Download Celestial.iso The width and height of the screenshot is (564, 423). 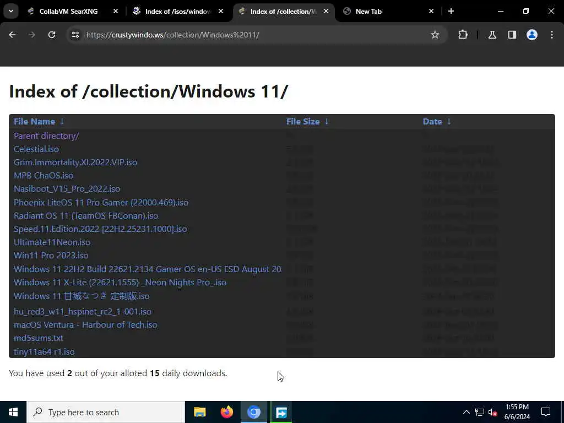[x=36, y=149]
